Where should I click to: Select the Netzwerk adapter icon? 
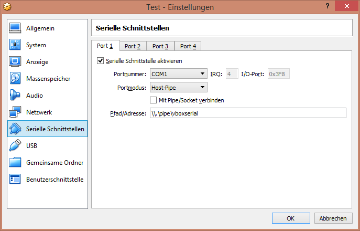15,112
